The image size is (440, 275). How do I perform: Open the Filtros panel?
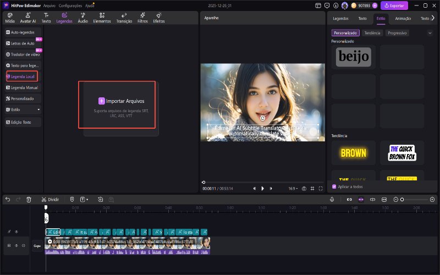pyautogui.click(x=142, y=18)
